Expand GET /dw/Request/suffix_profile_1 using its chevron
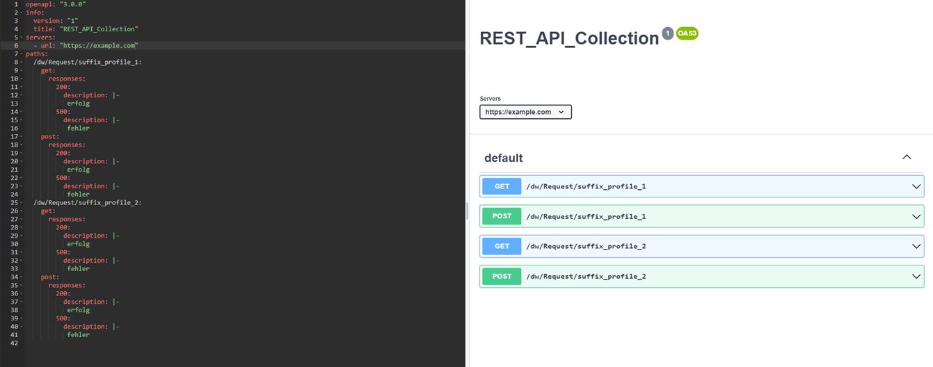Screen dimensions: 933x367 916,186
